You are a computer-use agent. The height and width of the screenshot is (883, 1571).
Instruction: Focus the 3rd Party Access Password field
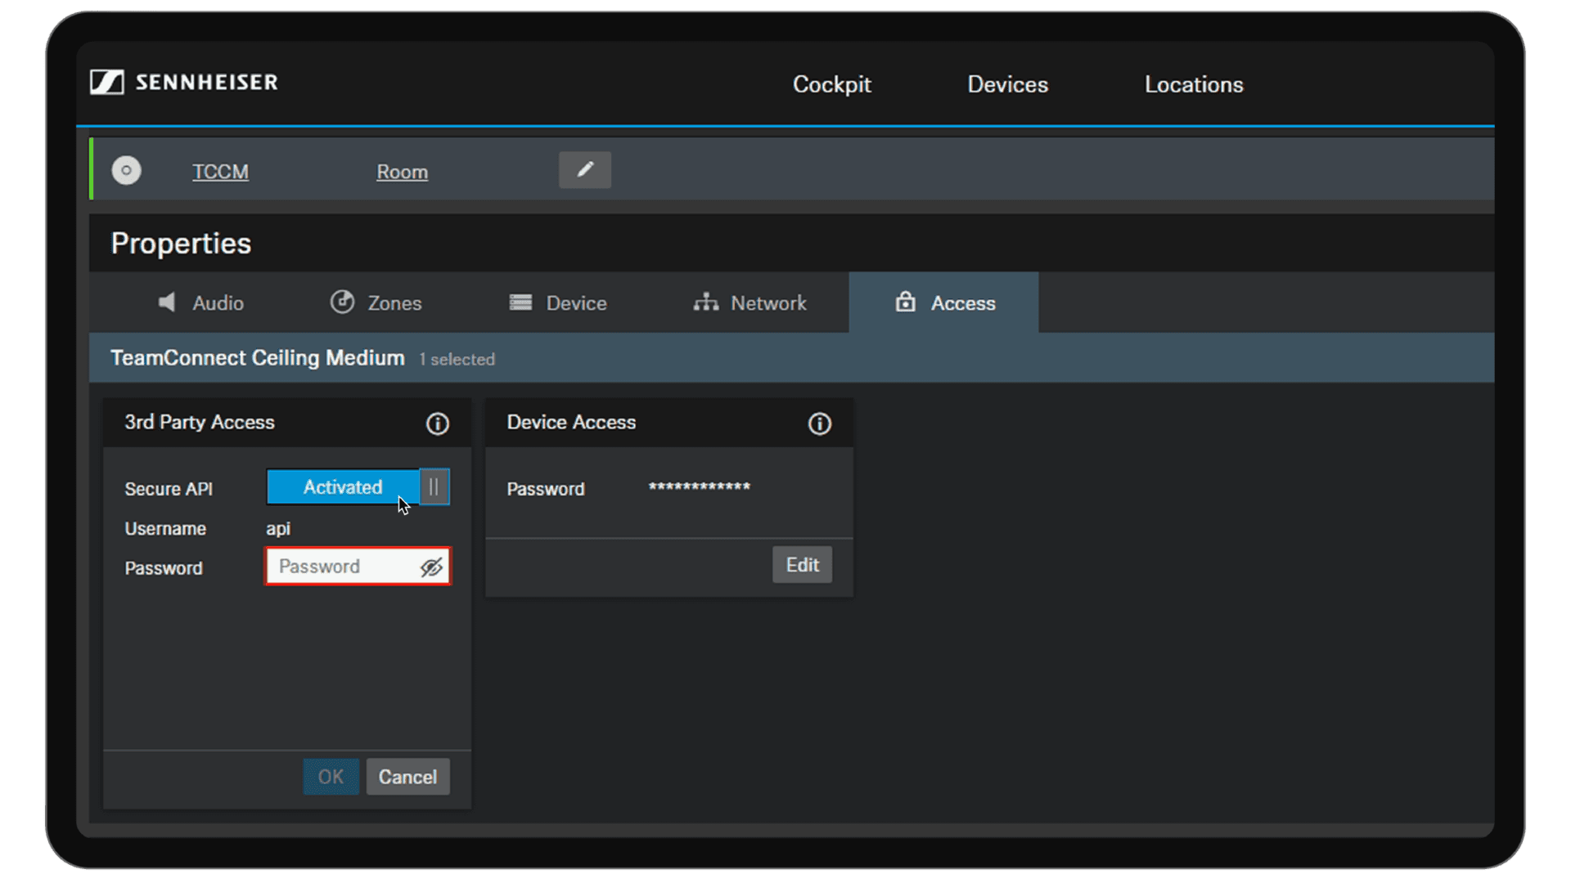point(358,567)
